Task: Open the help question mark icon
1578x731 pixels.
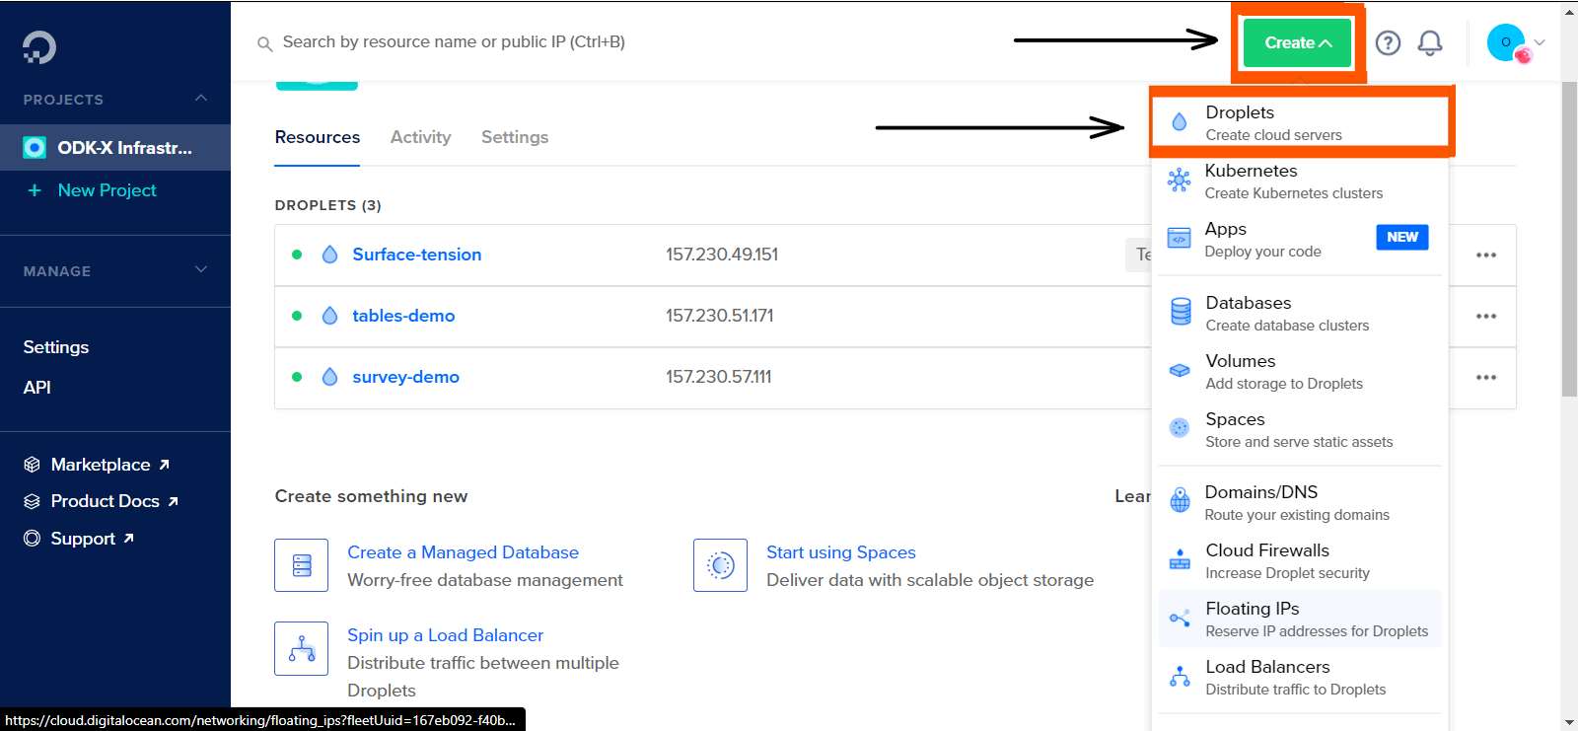Action: pyautogui.click(x=1388, y=42)
